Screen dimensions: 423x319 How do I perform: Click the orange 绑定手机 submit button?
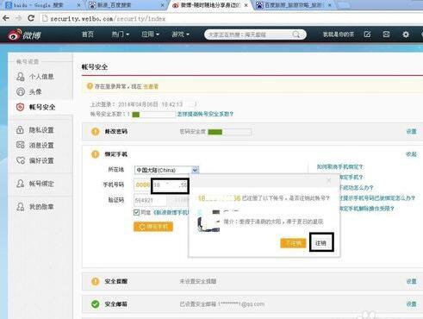click(x=153, y=227)
